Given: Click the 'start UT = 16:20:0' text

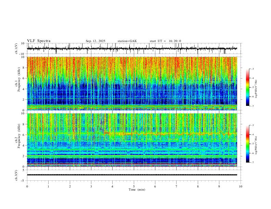Looking at the screenshot, I should coord(165,41).
